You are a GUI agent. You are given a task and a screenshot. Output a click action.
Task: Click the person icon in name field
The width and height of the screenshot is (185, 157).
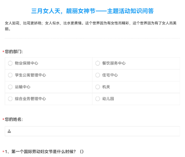click(9, 131)
